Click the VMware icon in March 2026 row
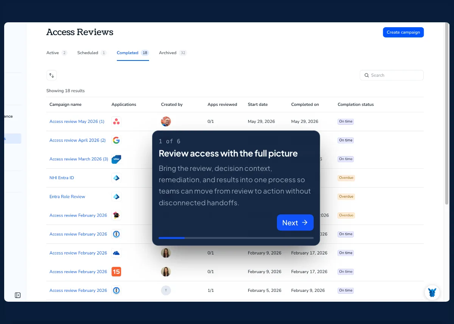 pos(117,159)
